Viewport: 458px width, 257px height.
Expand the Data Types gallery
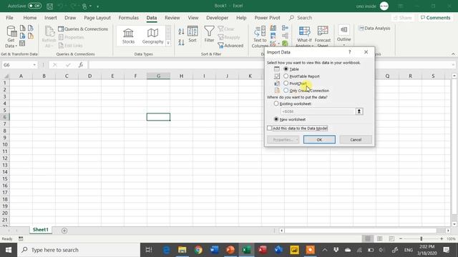pyautogui.click(x=168, y=43)
